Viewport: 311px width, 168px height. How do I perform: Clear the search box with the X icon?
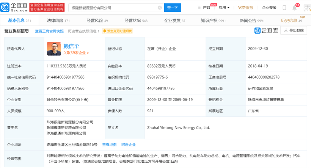click(160, 8)
